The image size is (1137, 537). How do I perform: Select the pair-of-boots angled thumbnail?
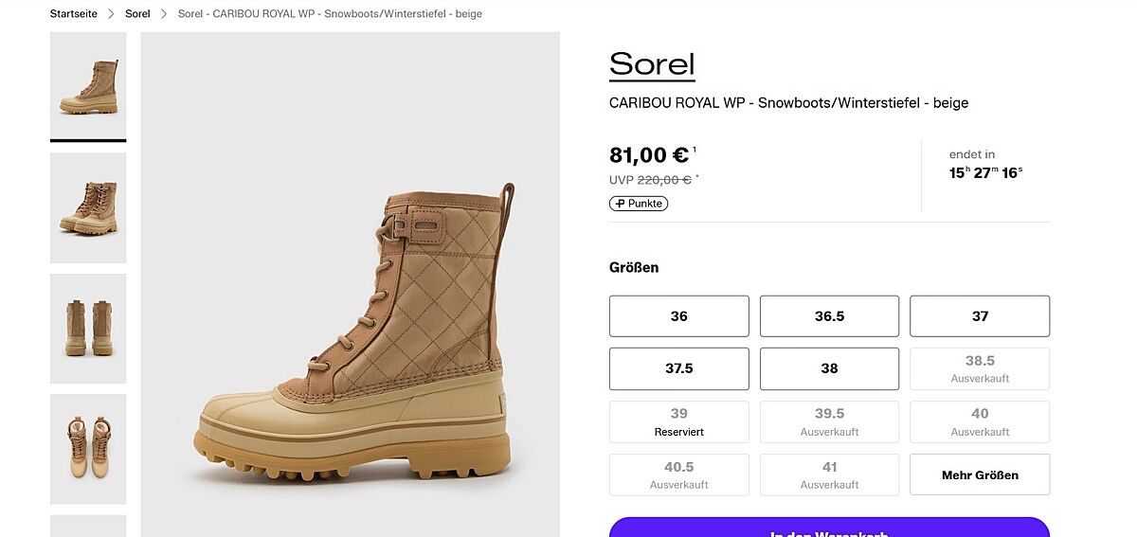88,207
